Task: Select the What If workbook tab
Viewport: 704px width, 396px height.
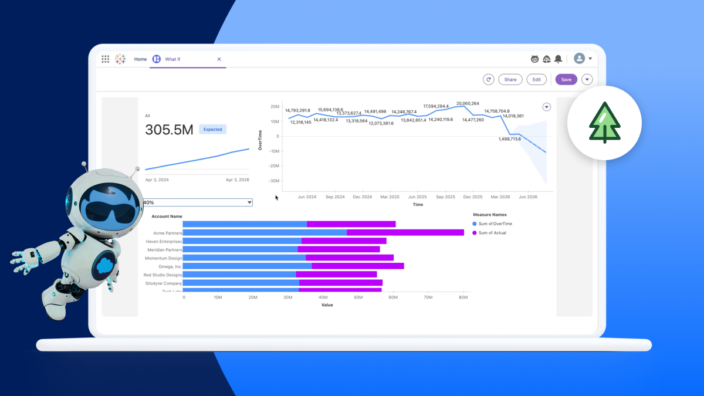Action: (x=172, y=59)
